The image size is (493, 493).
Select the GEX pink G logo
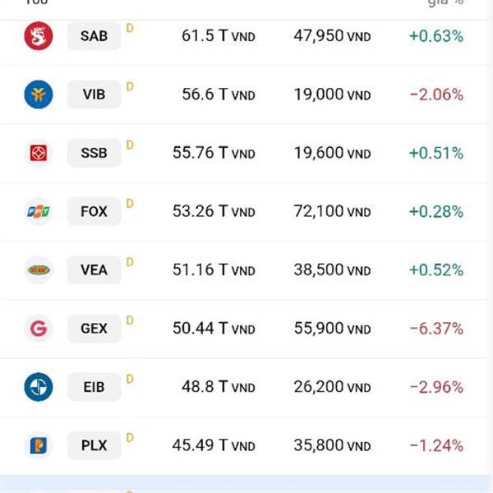coord(39,328)
